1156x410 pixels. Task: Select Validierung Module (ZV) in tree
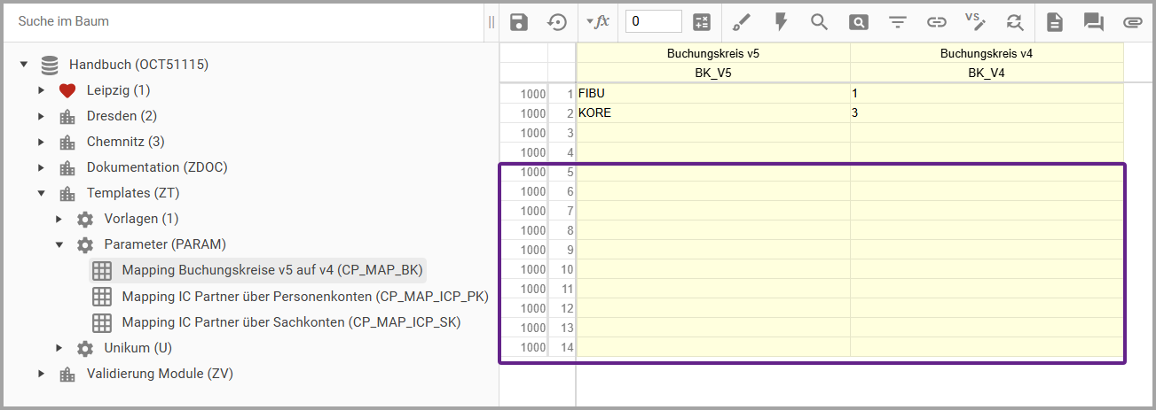click(x=160, y=374)
